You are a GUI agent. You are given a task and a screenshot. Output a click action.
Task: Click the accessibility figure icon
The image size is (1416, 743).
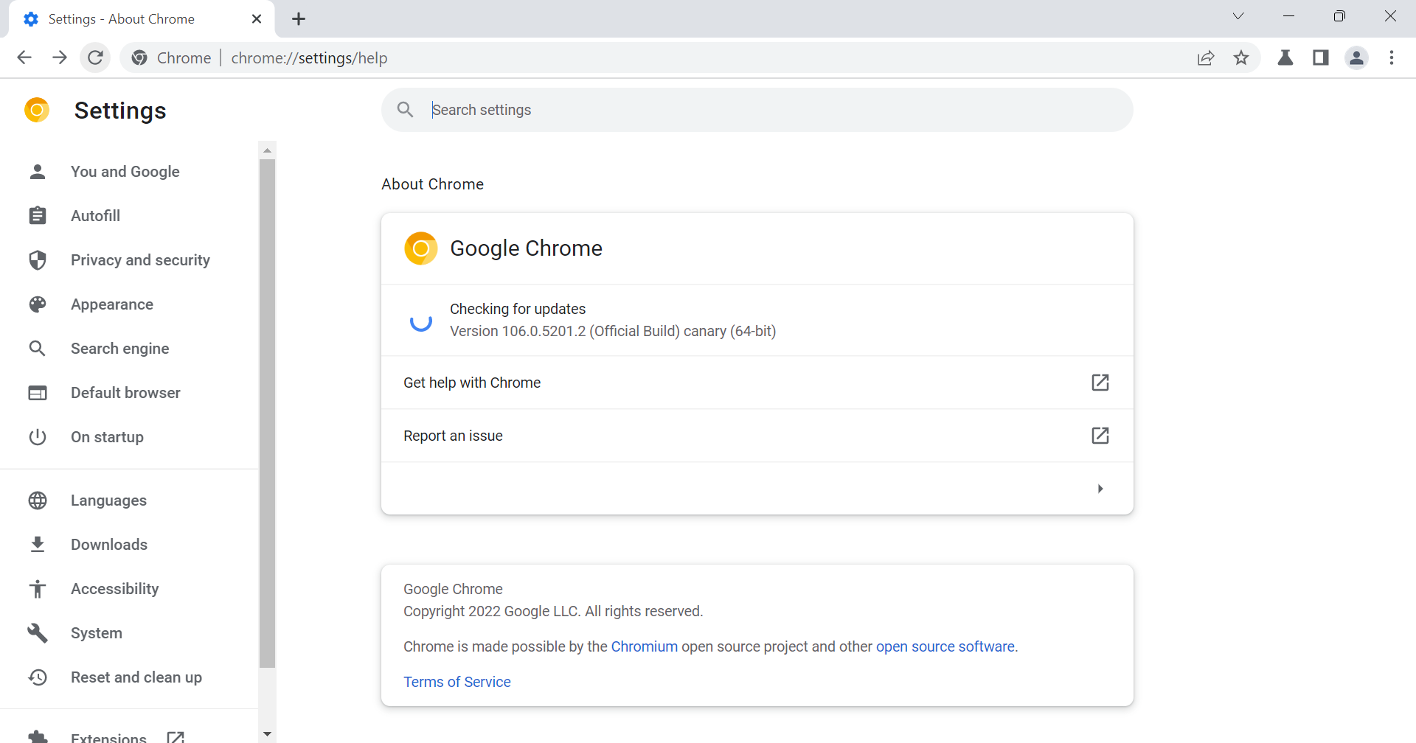38,589
